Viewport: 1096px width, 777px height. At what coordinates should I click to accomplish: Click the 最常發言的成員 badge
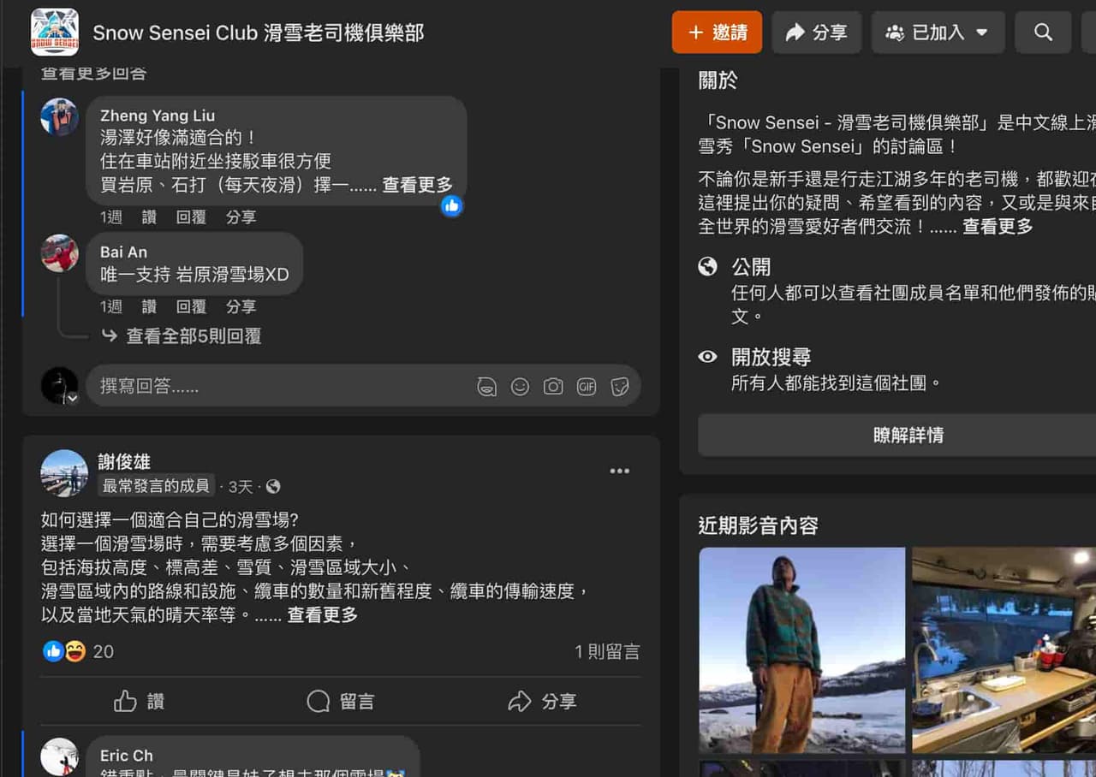(156, 486)
